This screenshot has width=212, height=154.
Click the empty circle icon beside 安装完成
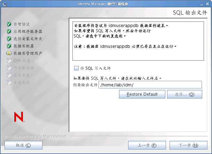[x=9, y=82]
